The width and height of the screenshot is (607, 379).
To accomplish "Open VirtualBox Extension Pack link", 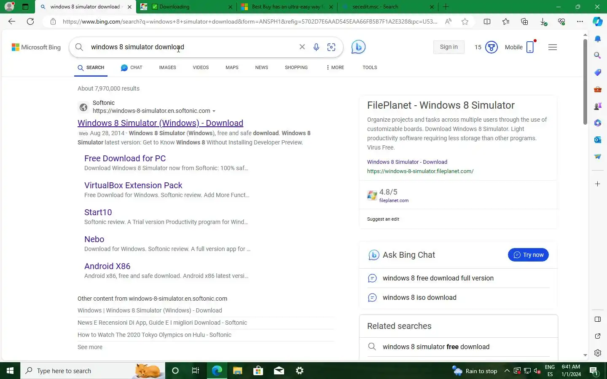I will pos(133,185).
